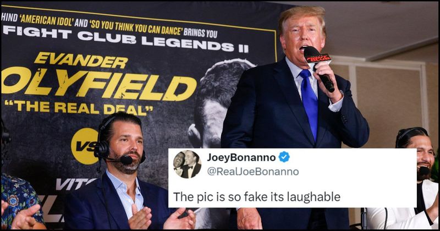Open the @RealJoeBonanno handle link
This screenshot has width=440, height=231.
click(253, 172)
